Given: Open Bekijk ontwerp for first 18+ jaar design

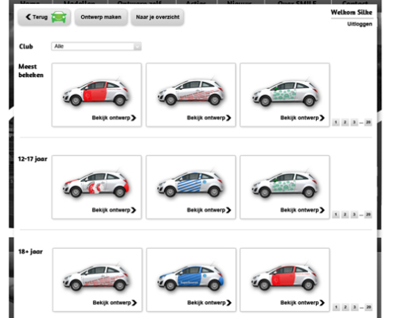Looking at the screenshot, I should 115,303.
